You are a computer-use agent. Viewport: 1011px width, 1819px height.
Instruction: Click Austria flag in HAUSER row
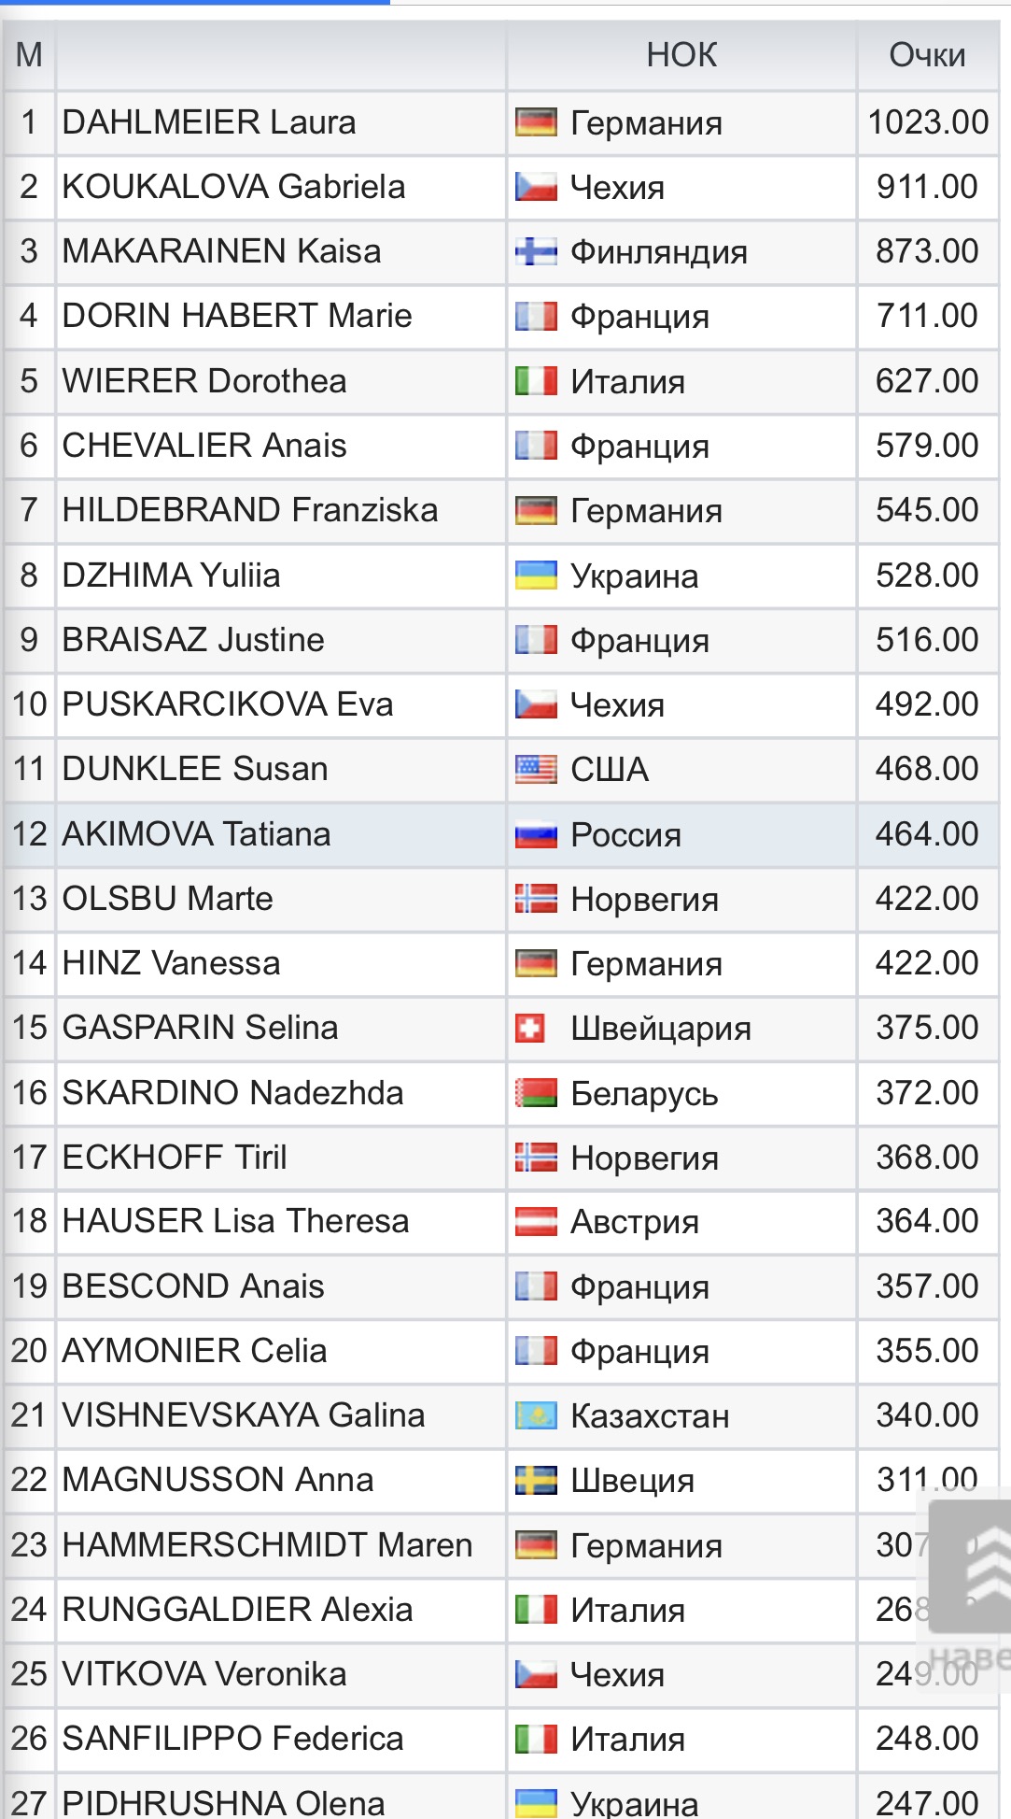pyautogui.click(x=536, y=1222)
